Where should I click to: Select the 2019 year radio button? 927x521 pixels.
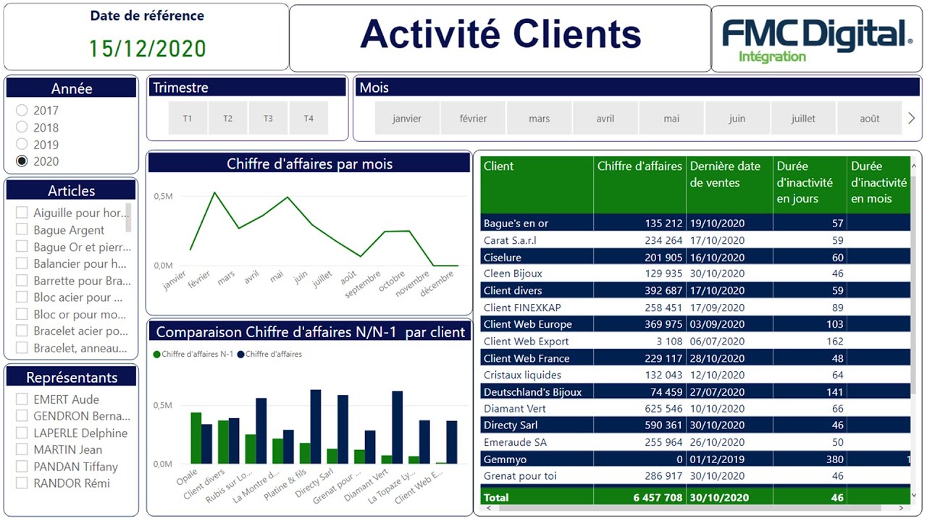[x=22, y=144]
